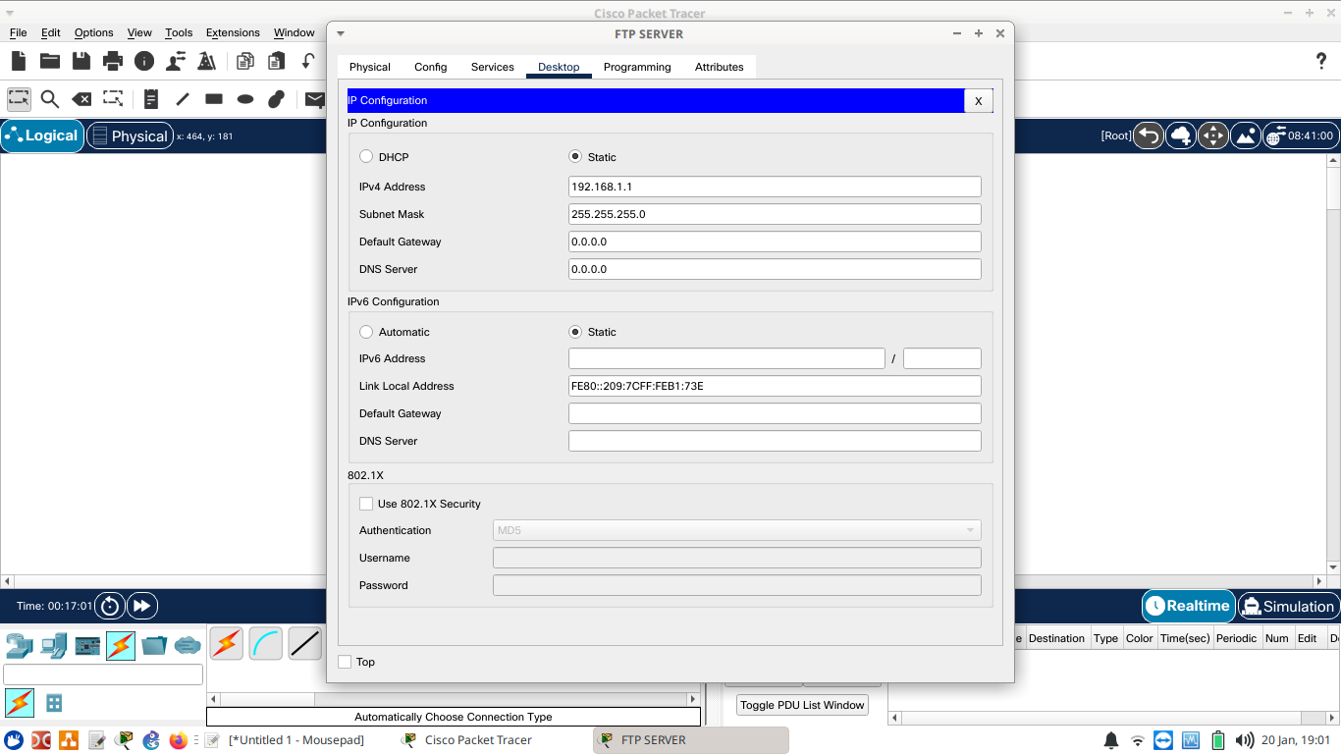Save the project using the floppy disk icon

(81, 61)
